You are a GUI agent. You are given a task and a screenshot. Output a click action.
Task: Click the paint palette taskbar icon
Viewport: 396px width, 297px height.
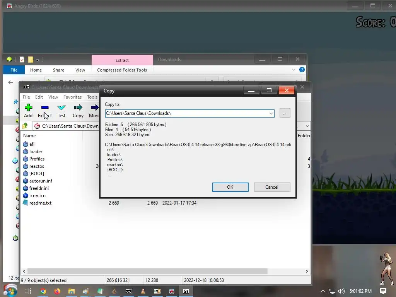point(86,291)
